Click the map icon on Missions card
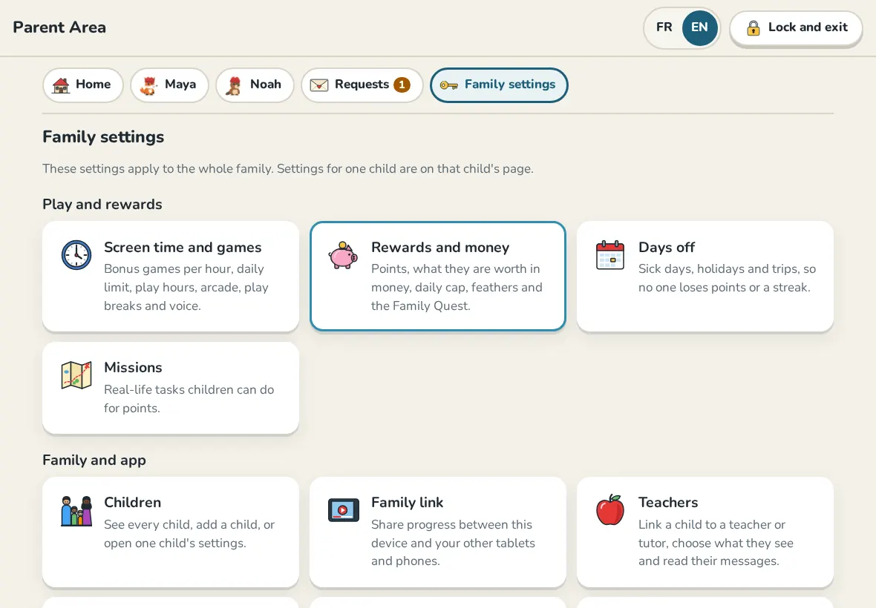Viewport: 876px width, 608px height. (76, 375)
